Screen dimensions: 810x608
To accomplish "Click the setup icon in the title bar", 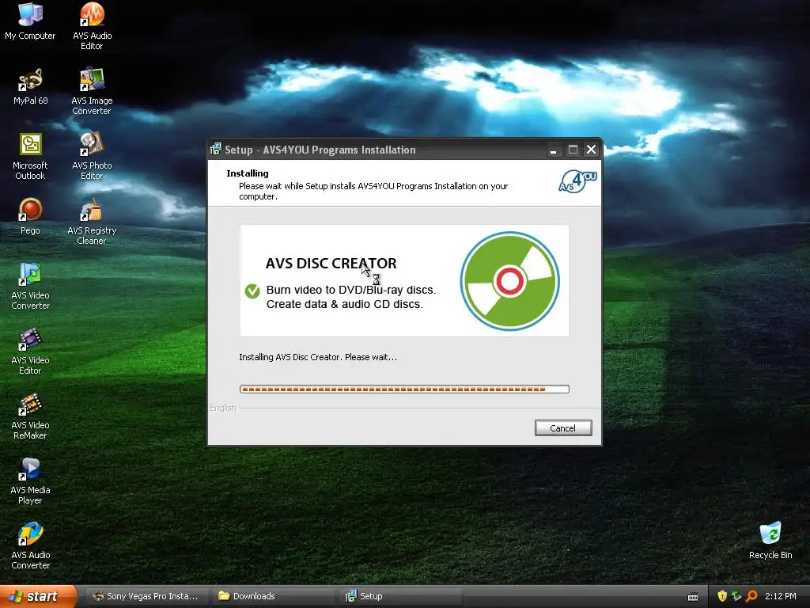I will click(215, 150).
